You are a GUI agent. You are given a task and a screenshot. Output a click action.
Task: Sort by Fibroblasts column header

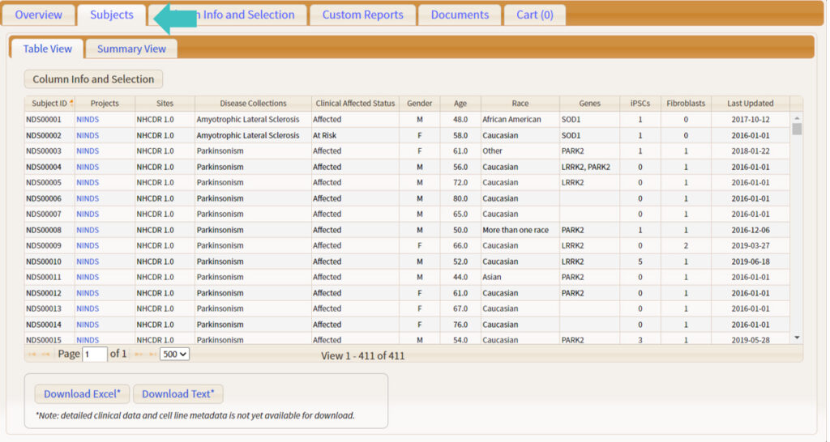[686, 103]
